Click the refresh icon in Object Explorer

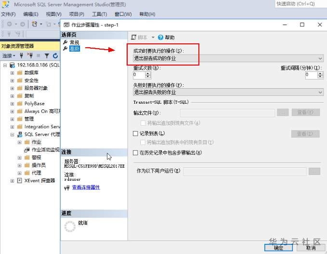[55, 56]
